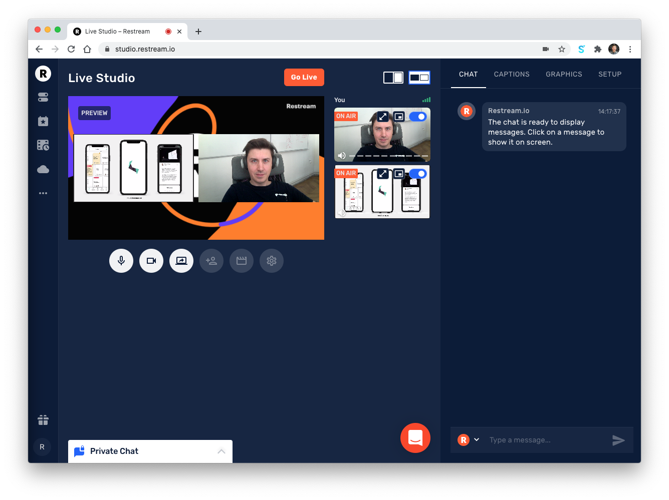
Task: Expand the webcam thumbnail to fullscreen
Action: pos(383,117)
